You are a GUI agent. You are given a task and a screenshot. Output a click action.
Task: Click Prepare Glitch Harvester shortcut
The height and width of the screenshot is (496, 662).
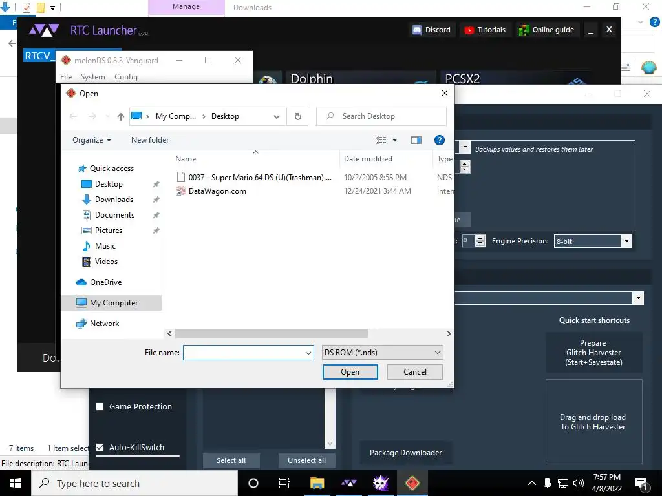[x=593, y=353]
